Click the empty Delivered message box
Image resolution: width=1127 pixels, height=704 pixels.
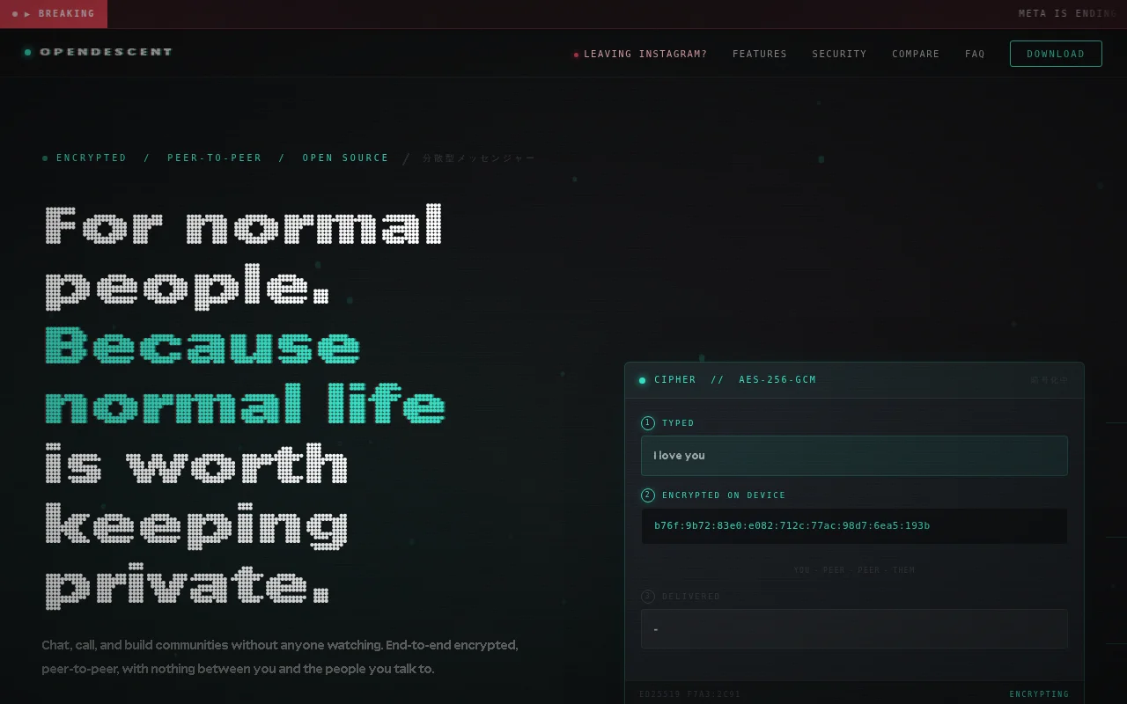click(854, 629)
